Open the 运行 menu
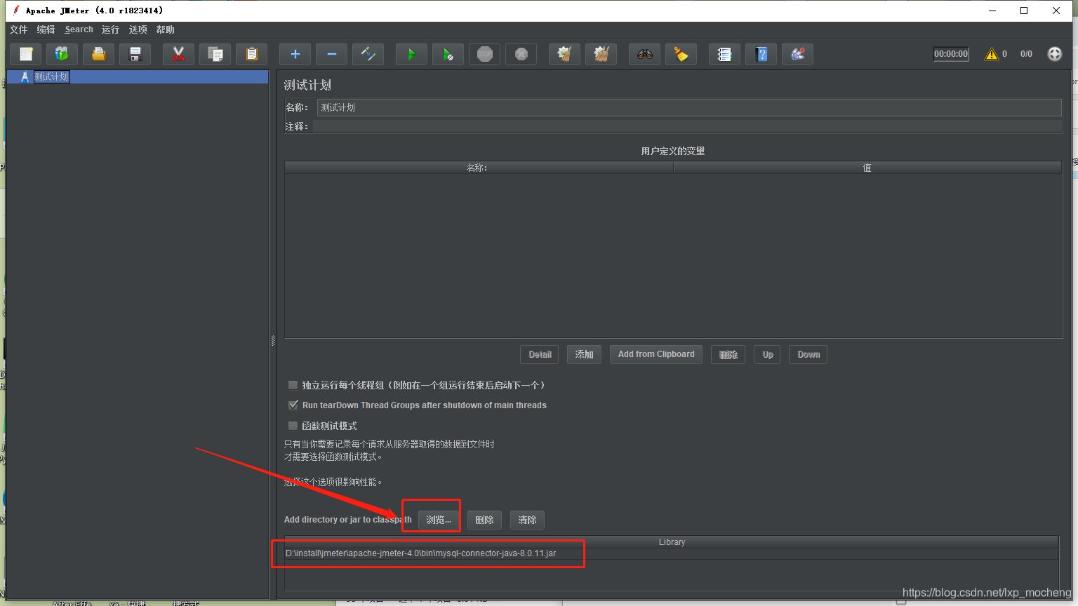1078x606 pixels. 110,29
